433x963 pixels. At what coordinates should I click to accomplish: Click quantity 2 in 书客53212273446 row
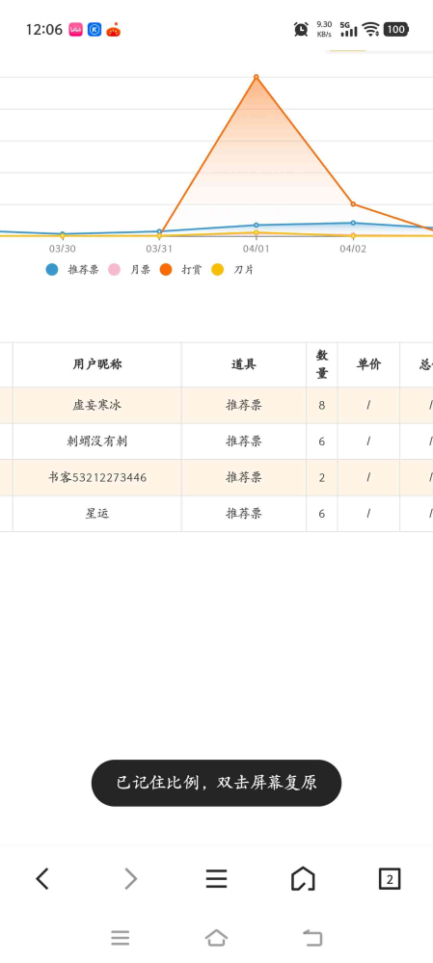(x=322, y=477)
